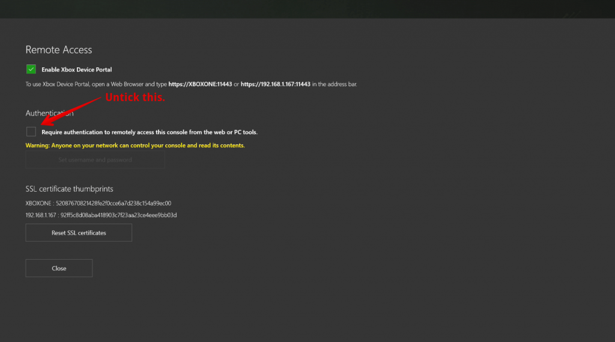Tick the Require authentication checkbox
The height and width of the screenshot is (342, 615).
[x=31, y=132]
